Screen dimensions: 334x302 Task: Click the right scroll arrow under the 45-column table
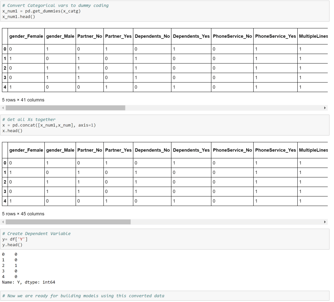325,222
